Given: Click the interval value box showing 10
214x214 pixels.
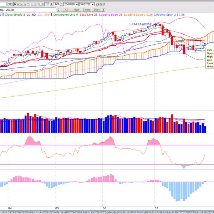Looking at the screenshot, I should tap(47, 4).
